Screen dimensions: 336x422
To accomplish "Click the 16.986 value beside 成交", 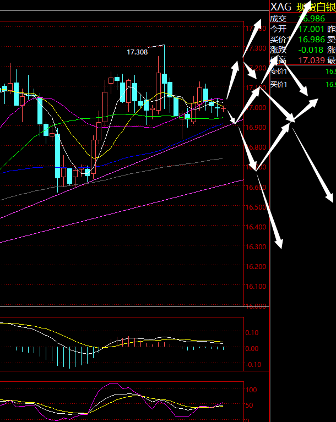I will [x=312, y=19].
